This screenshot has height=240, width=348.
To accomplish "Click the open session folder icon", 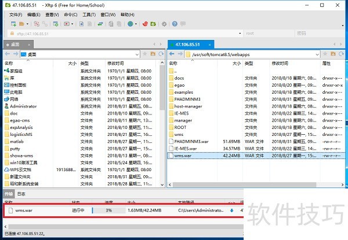I will point(22,24).
